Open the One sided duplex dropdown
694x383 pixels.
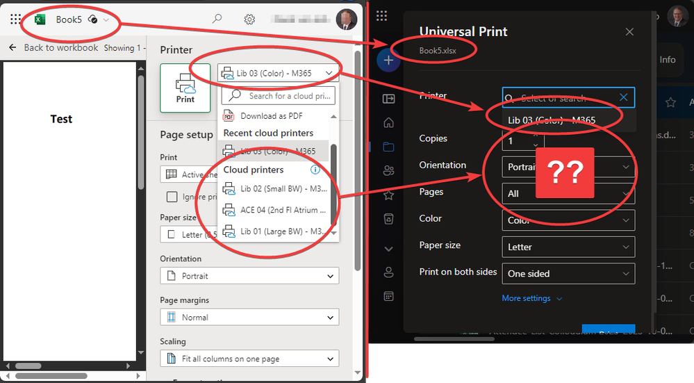568,274
